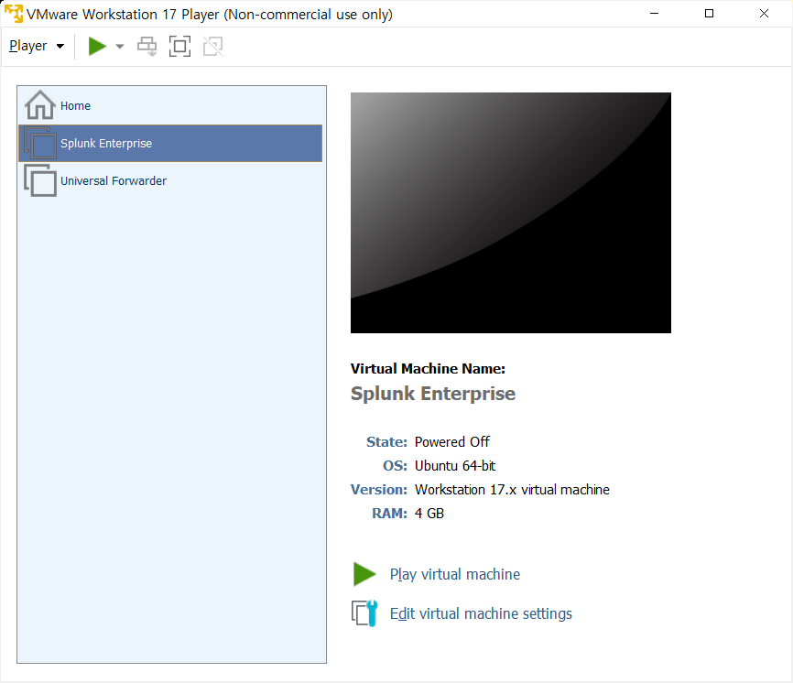Click the Universal Forwarder VM icon
Viewport: 793px width, 683px height.
click(x=40, y=180)
